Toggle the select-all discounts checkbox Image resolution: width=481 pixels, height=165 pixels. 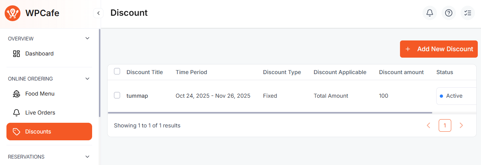[x=117, y=71]
